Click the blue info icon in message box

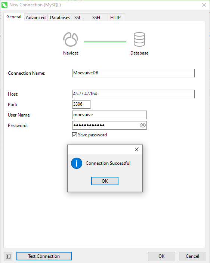click(77, 163)
